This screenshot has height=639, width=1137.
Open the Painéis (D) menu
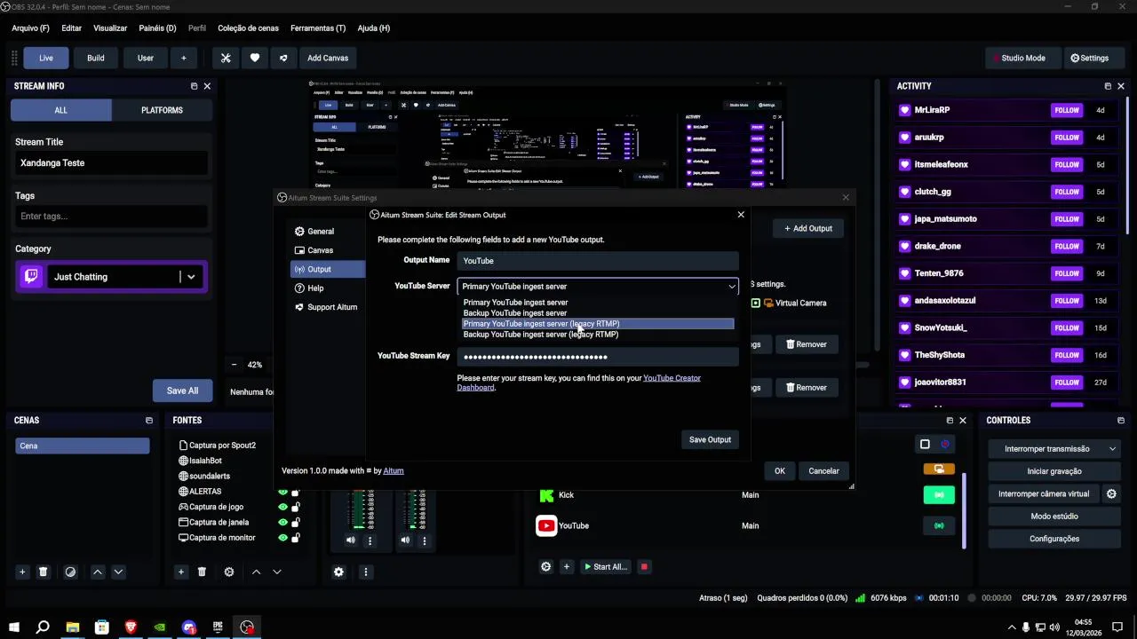click(x=157, y=28)
